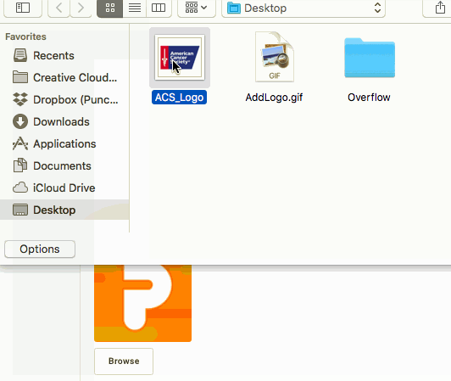This screenshot has height=381, width=451.
Task: Click the Share button in toolbar
Action: [440, 8]
